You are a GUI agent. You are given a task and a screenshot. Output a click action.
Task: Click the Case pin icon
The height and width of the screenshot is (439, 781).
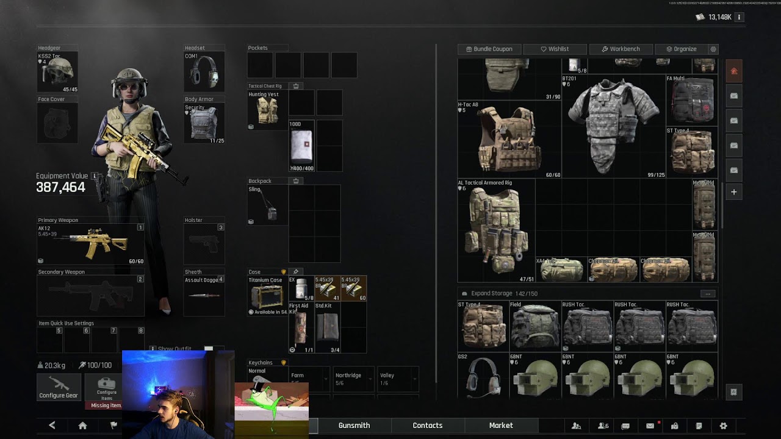tap(296, 272)
